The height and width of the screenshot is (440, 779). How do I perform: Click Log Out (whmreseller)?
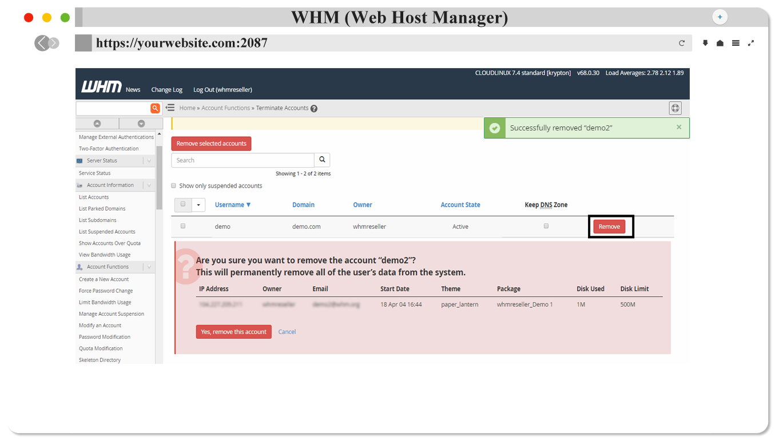point(222,90)
